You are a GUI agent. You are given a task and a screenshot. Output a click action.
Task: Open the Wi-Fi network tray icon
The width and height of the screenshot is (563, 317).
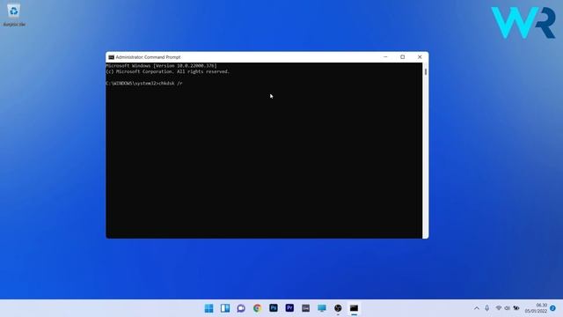pos(499,308)
